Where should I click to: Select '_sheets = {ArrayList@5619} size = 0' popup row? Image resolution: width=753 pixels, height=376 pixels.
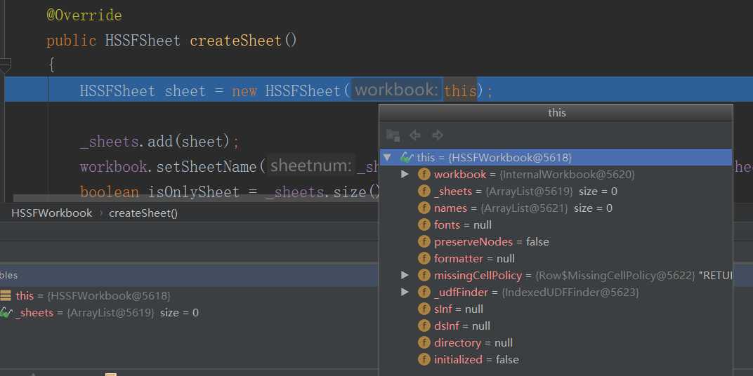coord(556,192)
